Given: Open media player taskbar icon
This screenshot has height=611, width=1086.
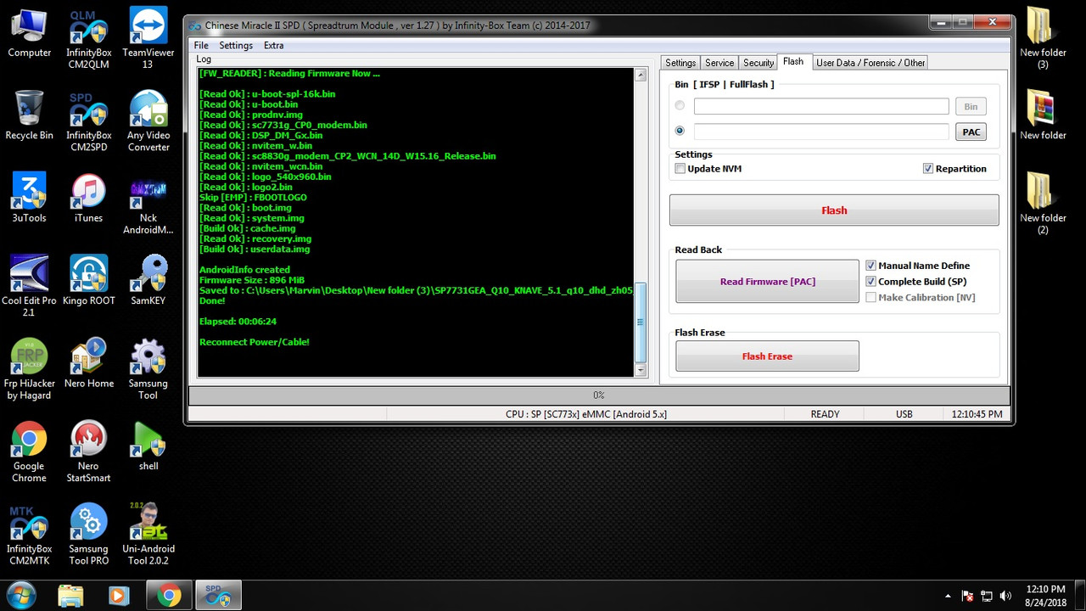Looking at the screenshot, I should coord(120,596).
